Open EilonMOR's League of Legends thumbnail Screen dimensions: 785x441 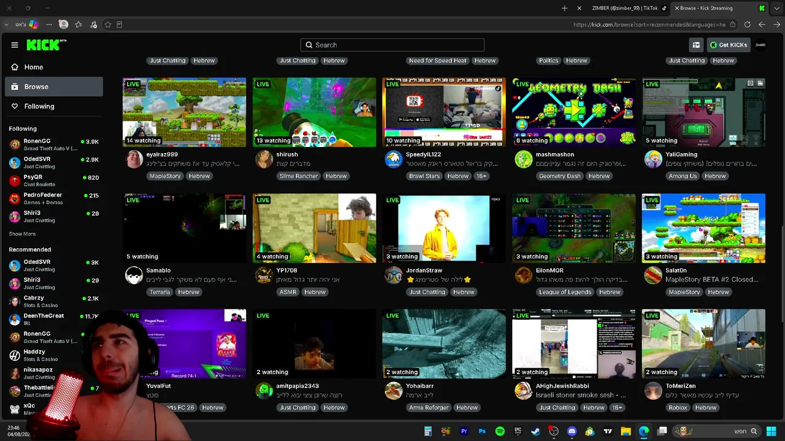pyautogui.click(x=574, y=228)
